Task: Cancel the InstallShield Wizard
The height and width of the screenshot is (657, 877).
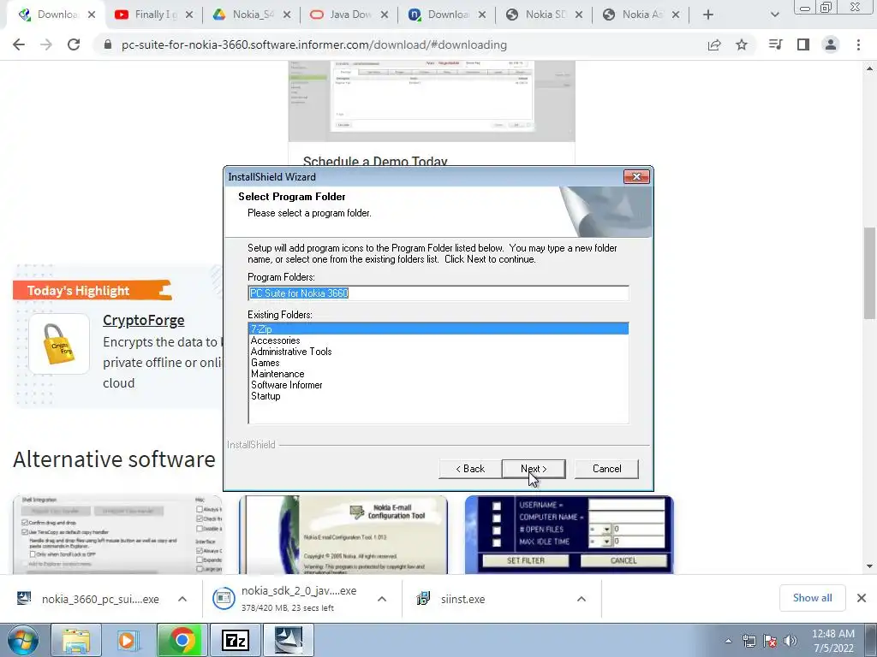Action: click(x=606, y=469)
